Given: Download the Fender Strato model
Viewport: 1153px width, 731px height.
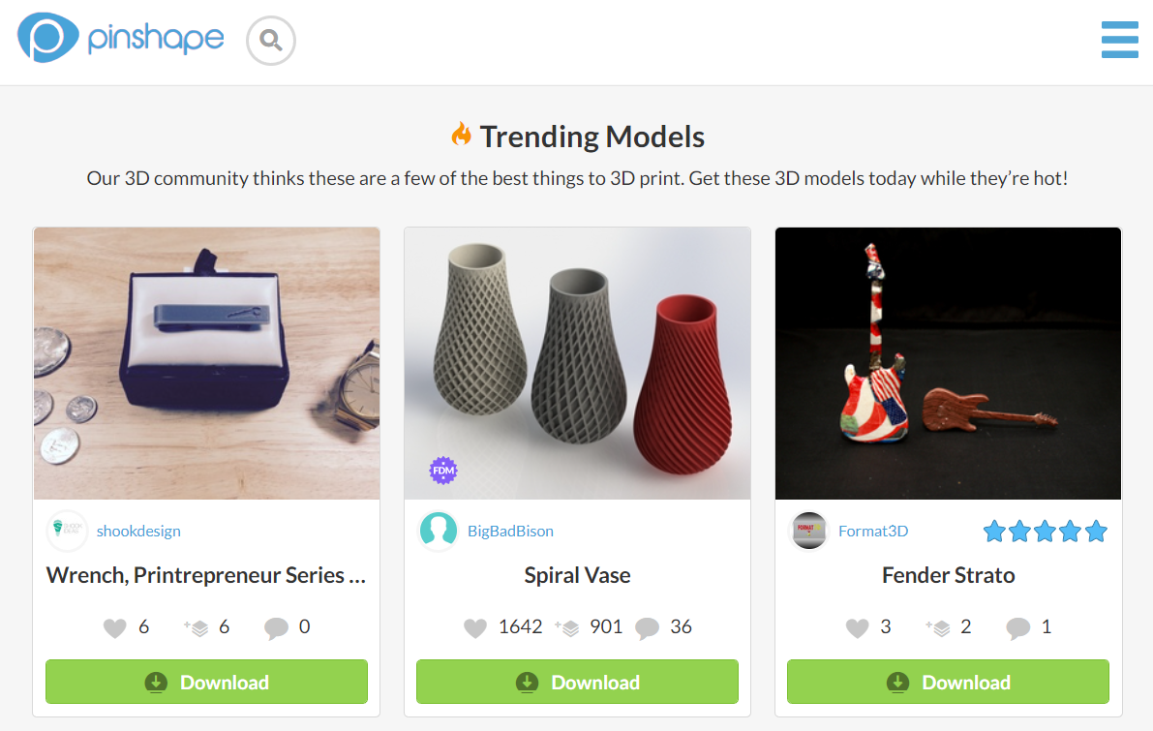Looking at the screenshot, I should coord(948,682).
